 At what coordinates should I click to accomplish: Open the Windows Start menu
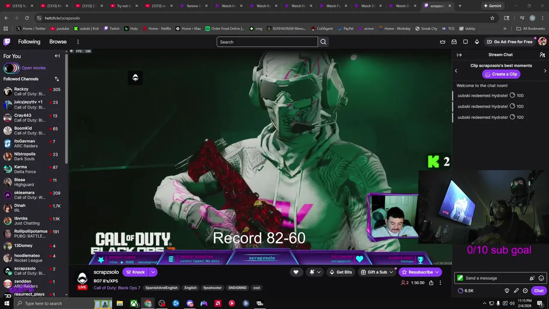pyautogui.click(x=7, y=303)
